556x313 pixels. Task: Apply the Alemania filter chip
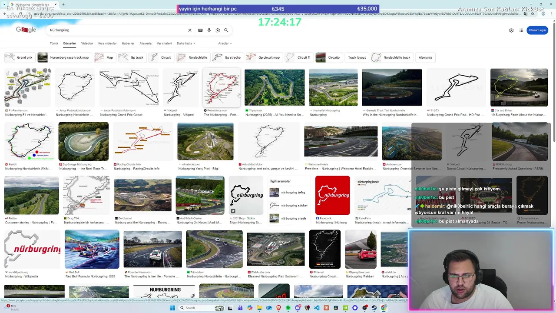425,57
